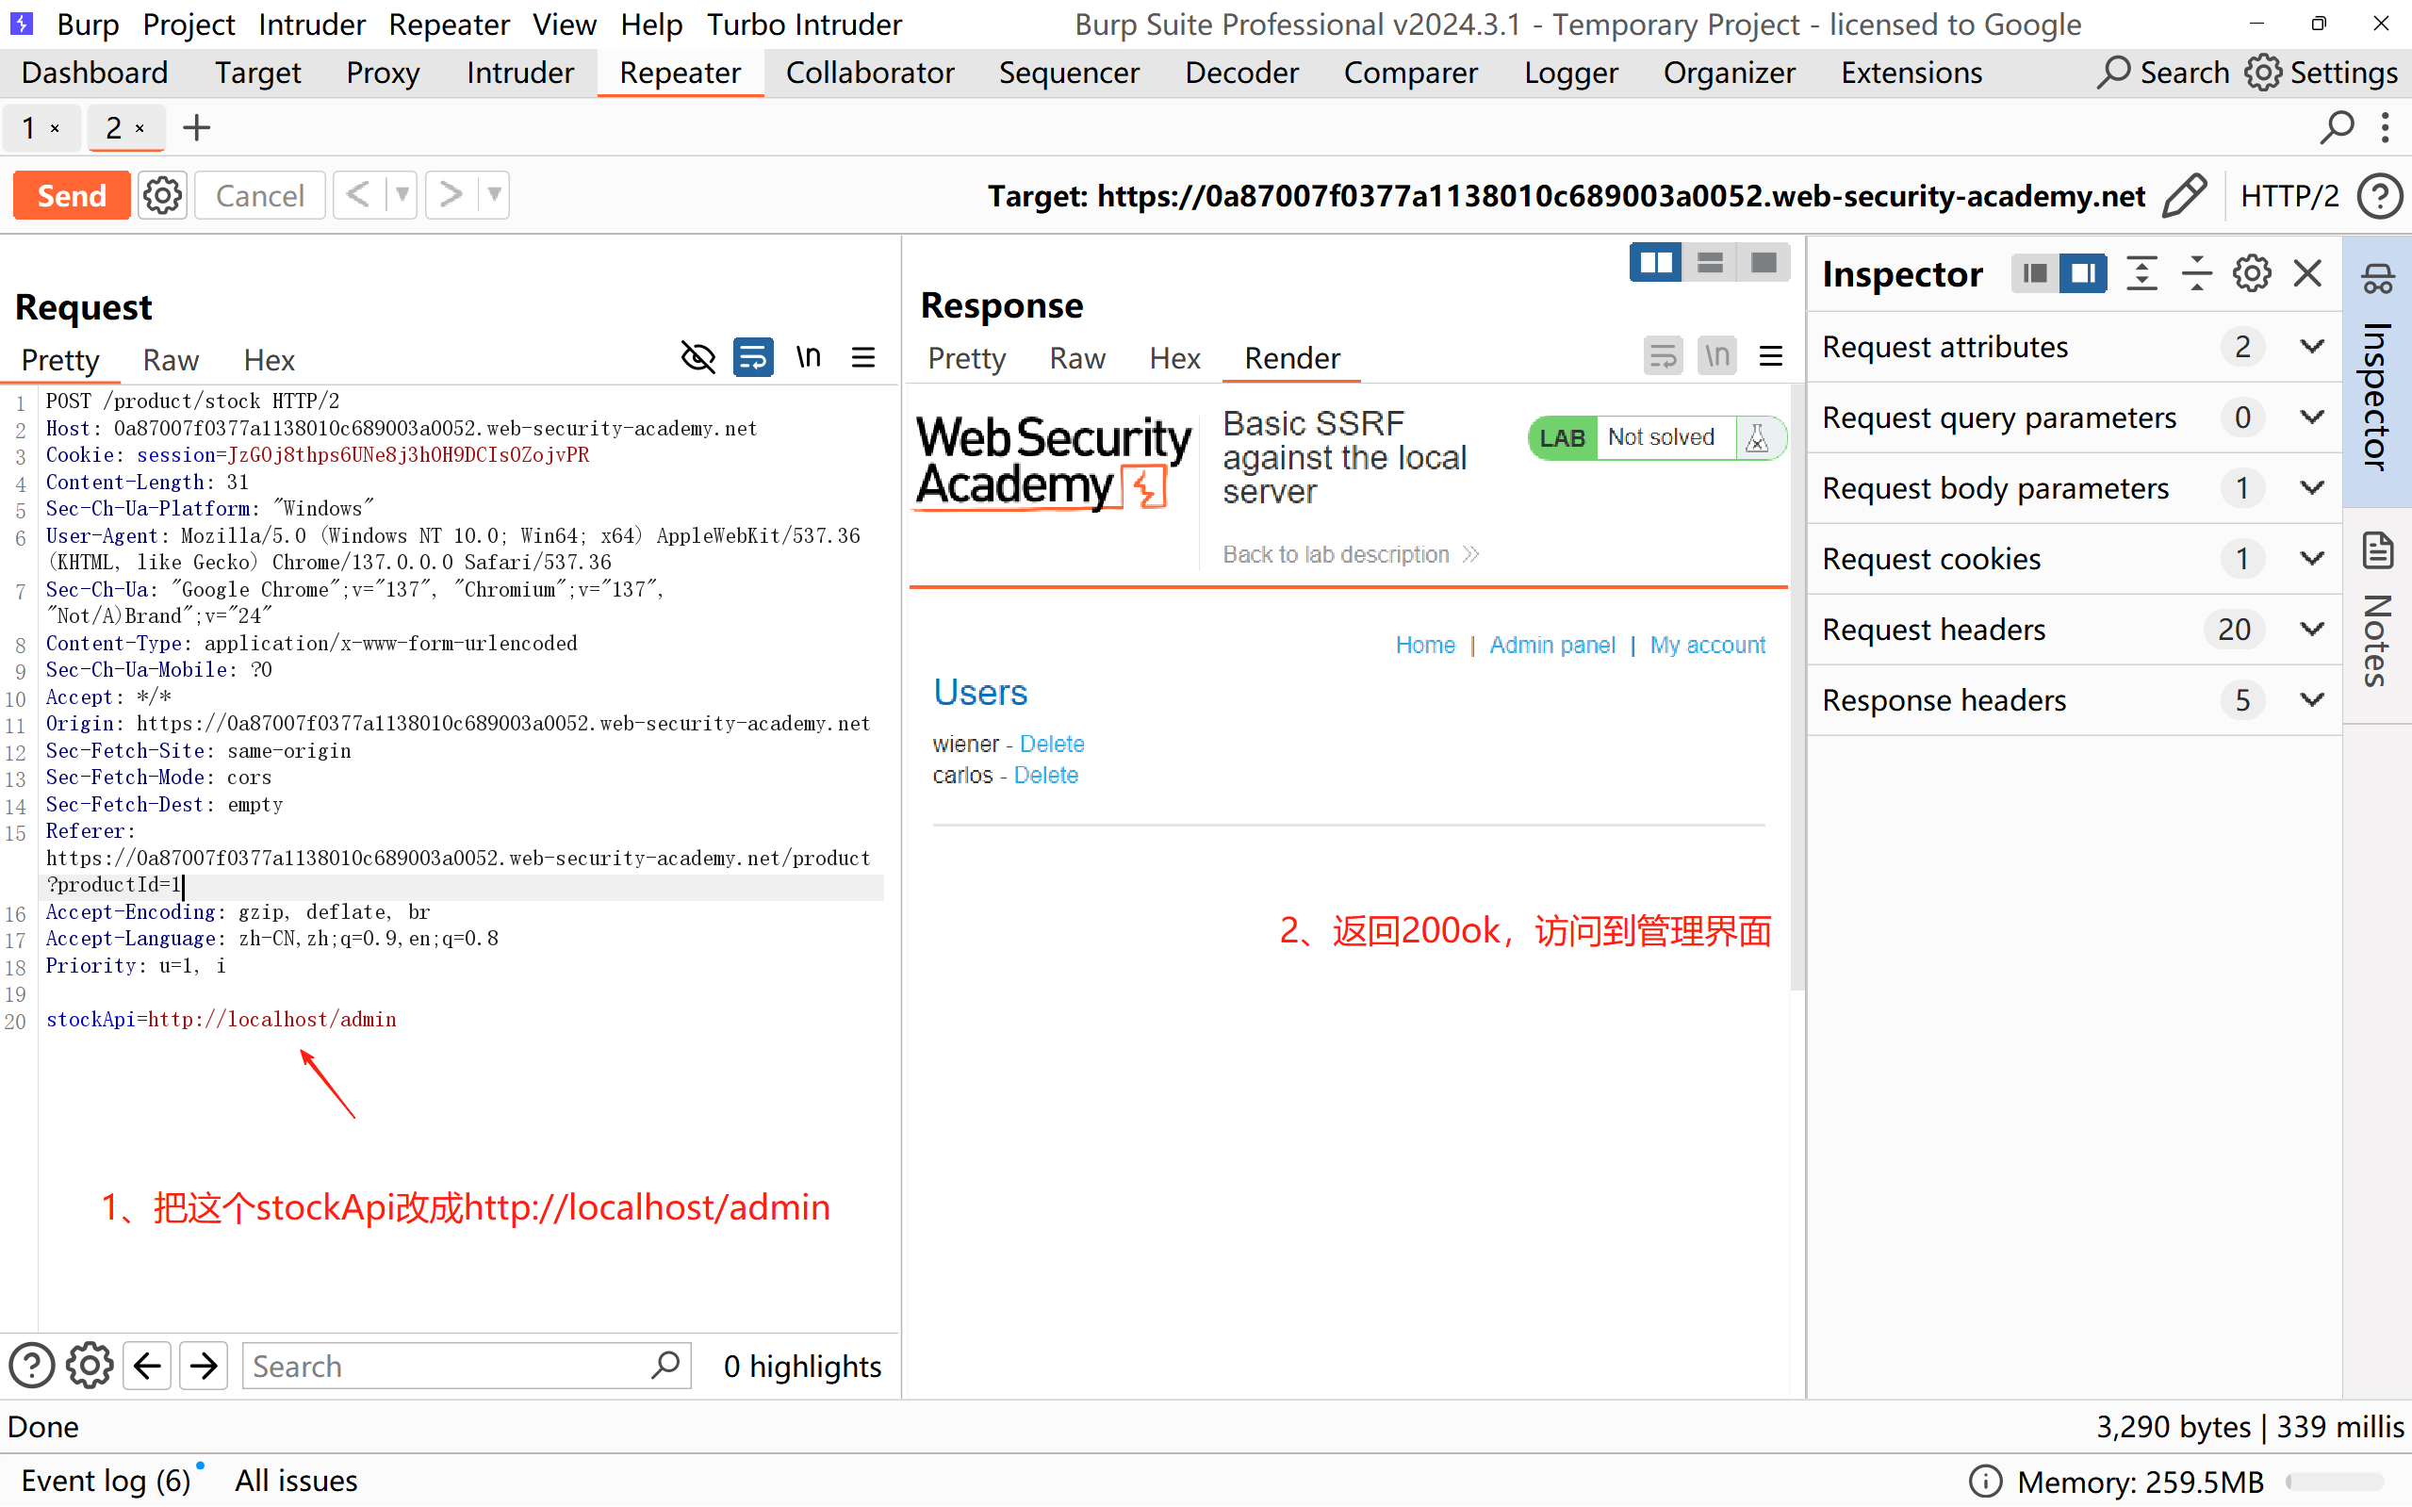Viewport: 2412px width, 1507px height.
Task: Edit target with the pencil icon
Action: click(x=2183, y=195)
